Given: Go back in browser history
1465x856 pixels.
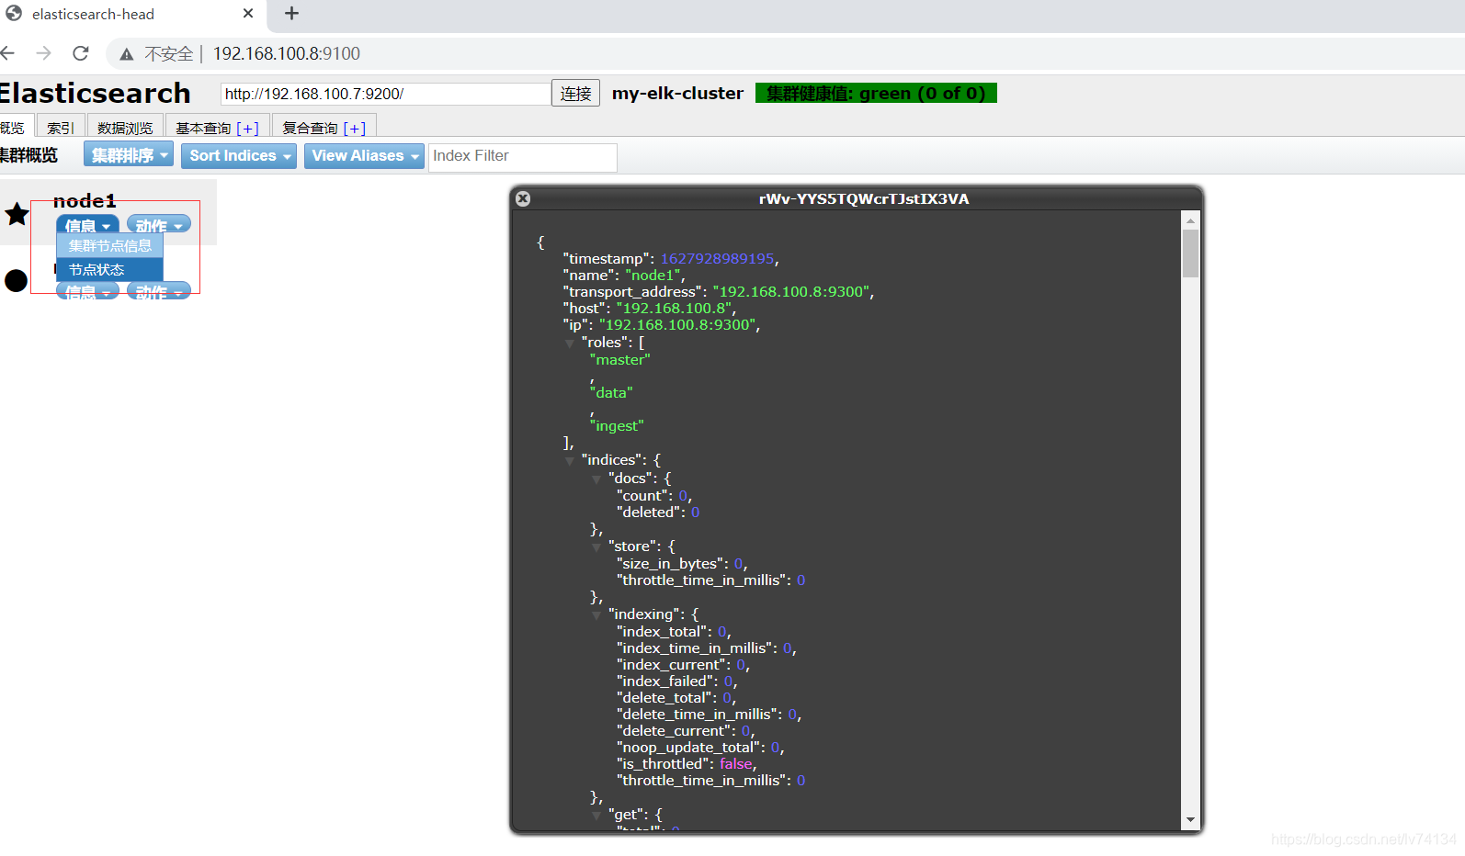Looking at the screenshot, I should pos(8,53).
